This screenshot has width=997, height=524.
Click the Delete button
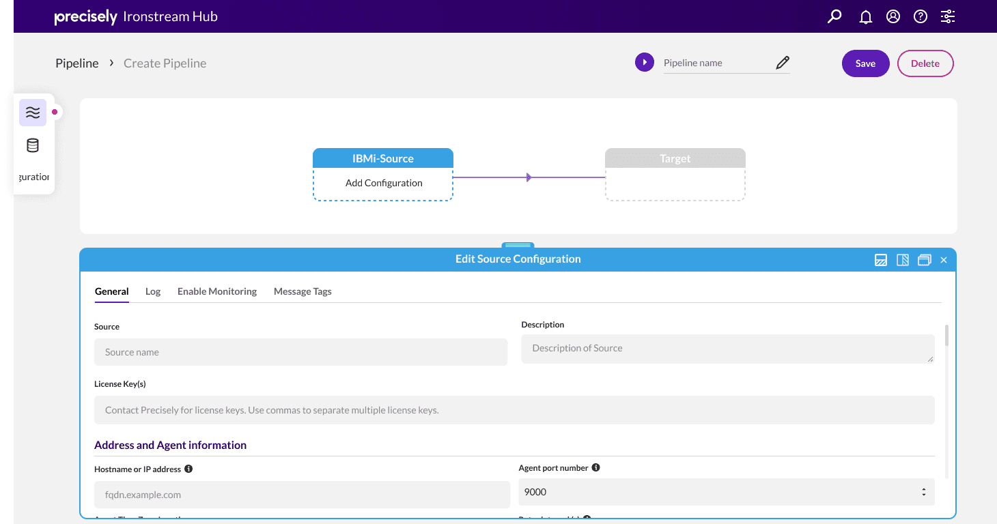pyautogui.click(x=925, y=63)
